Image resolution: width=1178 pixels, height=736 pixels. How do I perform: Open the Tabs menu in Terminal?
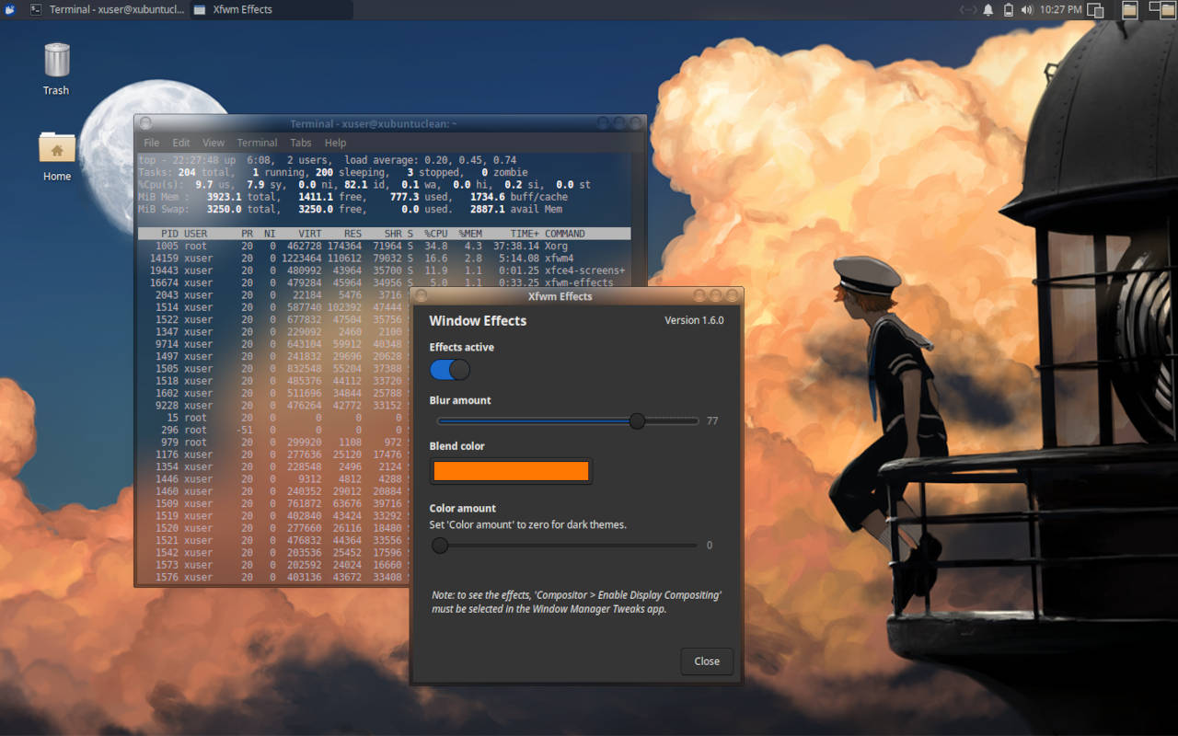pos(301,143)
